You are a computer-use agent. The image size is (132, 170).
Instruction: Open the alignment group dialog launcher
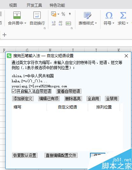pyautogui.click(x=45, y=28)
